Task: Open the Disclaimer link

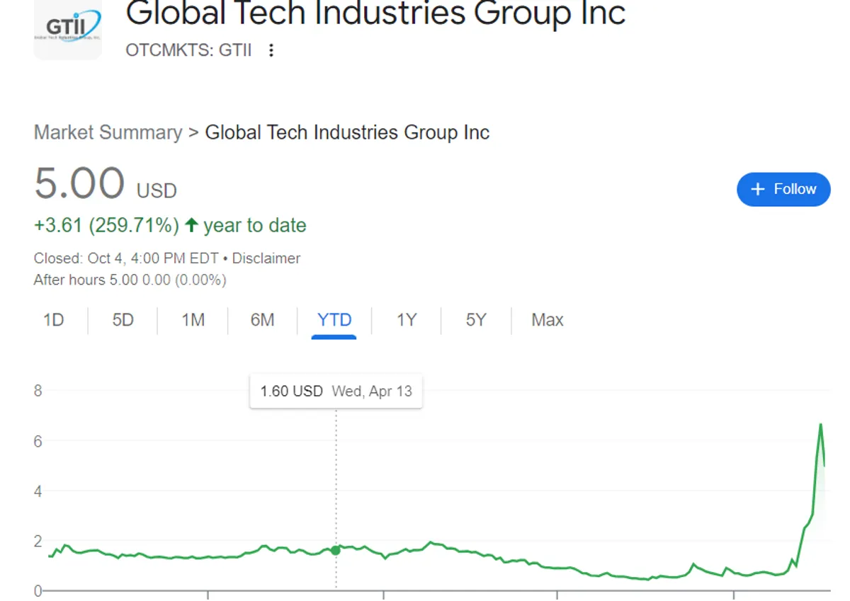Action: (266, 258)
